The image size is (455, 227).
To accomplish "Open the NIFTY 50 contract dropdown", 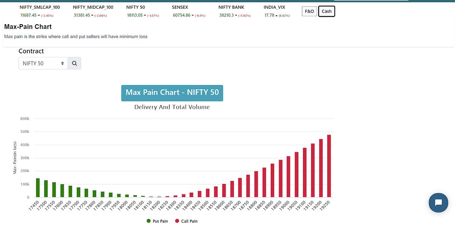I will pyautogui.click(x=43, y=63).
